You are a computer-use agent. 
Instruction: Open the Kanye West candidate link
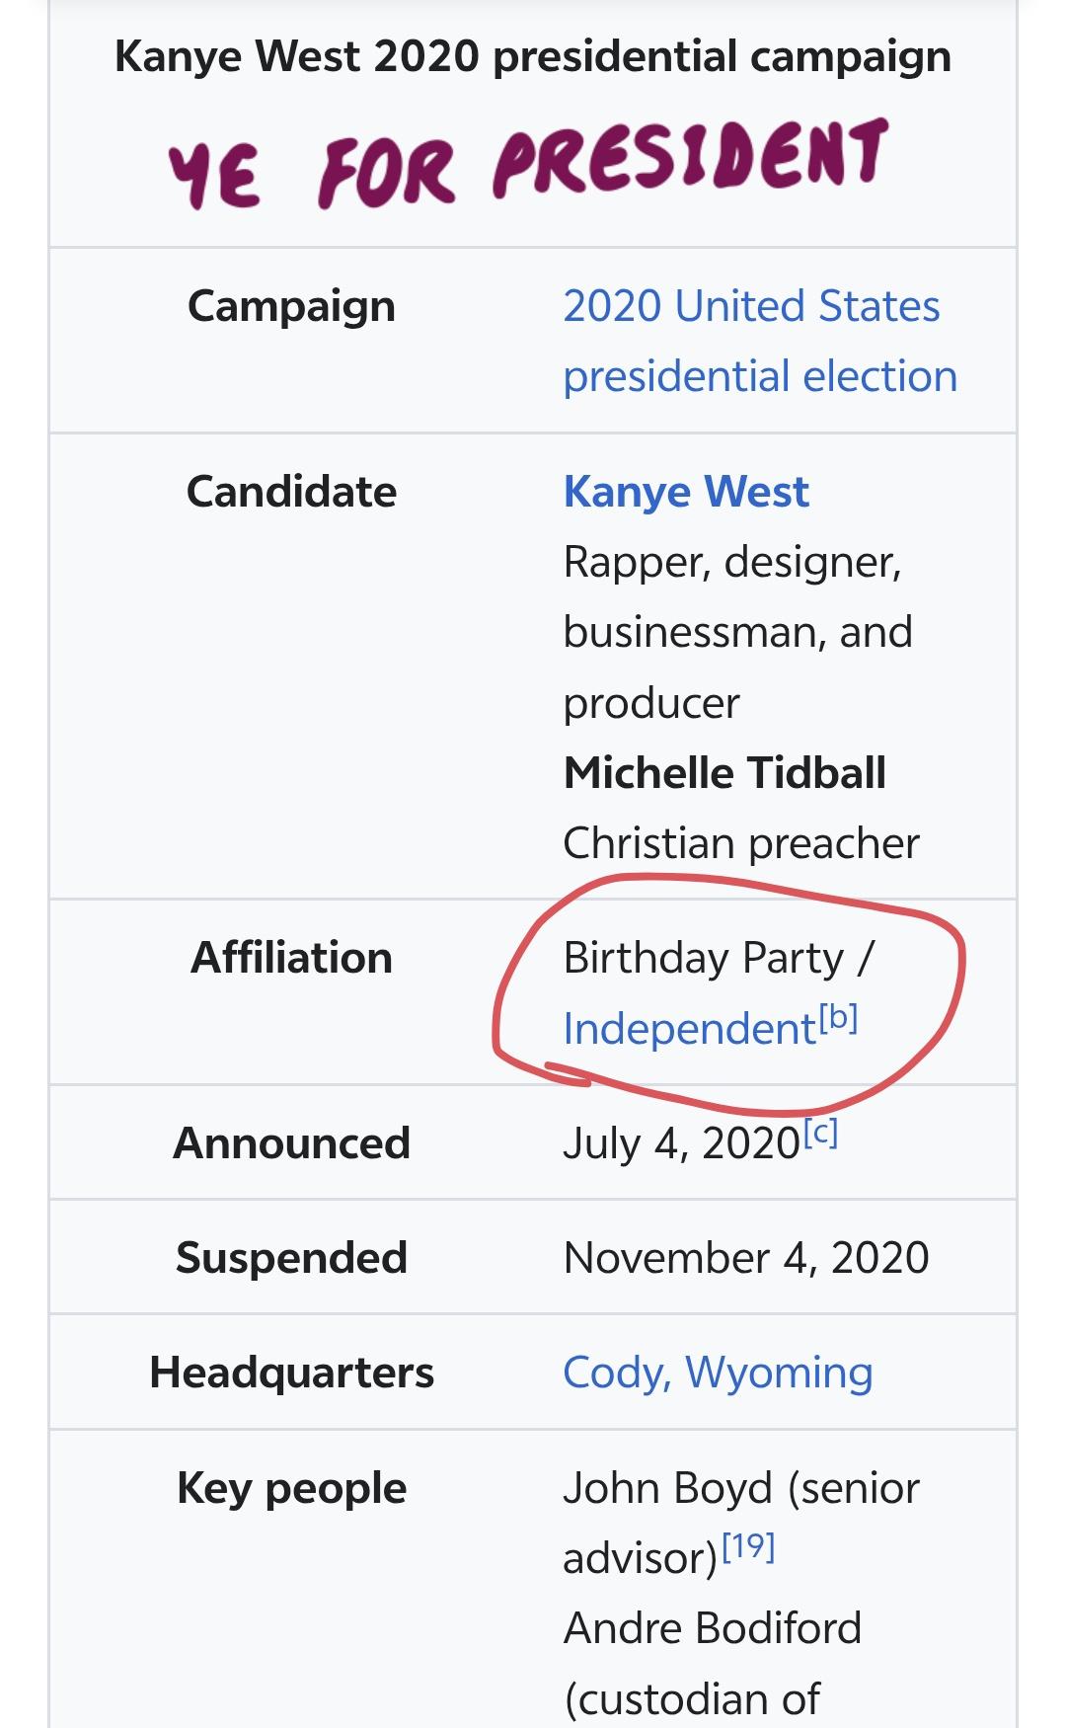[686, 492]
